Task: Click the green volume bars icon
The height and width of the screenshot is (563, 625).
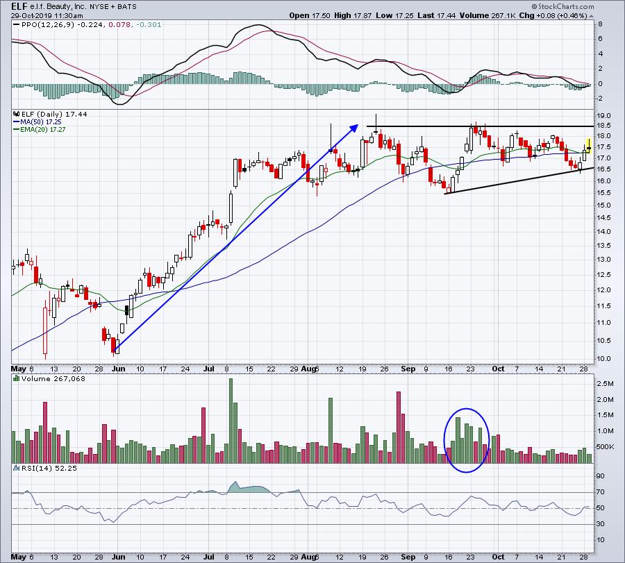Action: (x=17, y=378)
